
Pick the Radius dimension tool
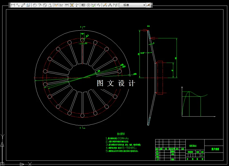(x=35, y=5)
